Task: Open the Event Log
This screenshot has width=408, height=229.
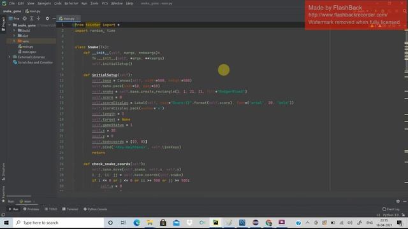Action: (x=391, y=209)
